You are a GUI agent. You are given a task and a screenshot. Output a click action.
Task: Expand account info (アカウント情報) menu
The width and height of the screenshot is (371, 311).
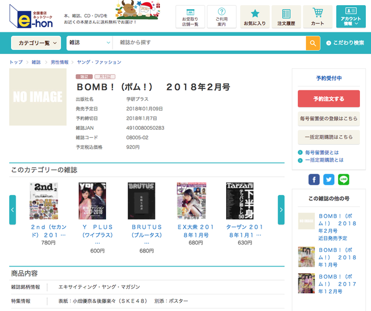tap(351, 17)
